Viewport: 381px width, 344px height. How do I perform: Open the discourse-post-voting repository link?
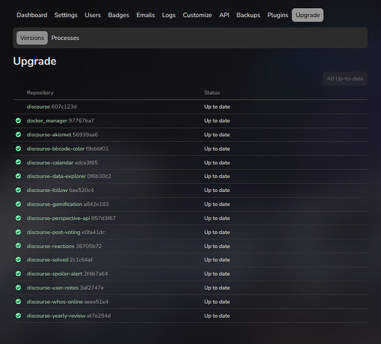tap(54, 232)
